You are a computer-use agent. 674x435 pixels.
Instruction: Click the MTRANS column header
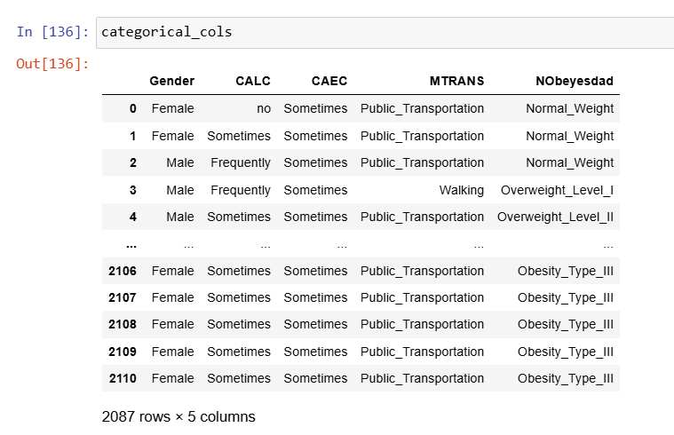457,81
